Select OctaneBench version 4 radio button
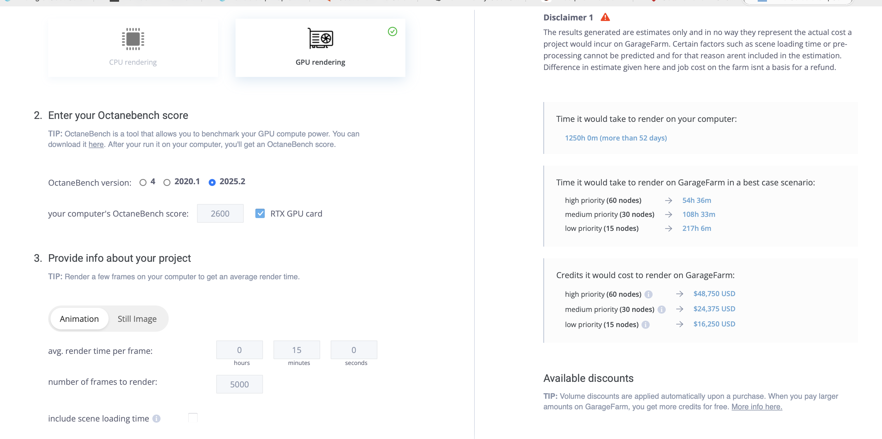The image size is (882, 439). [x=143, y=182]
